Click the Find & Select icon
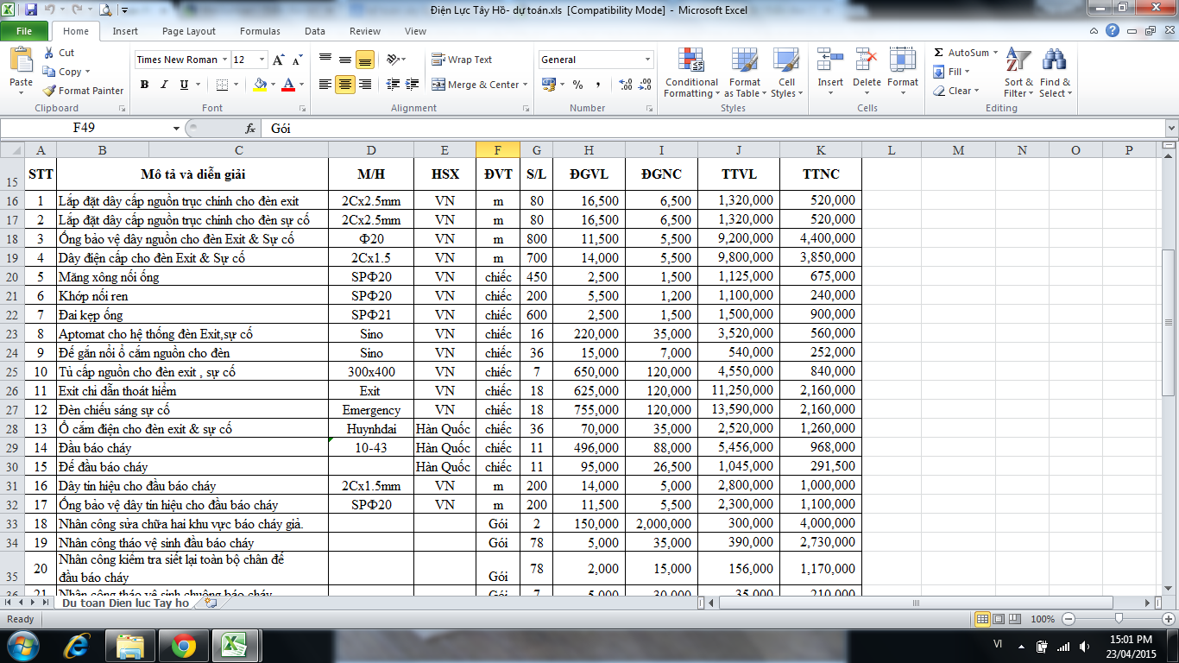This screenshot has width=1179, height=663. [1054, 74]
